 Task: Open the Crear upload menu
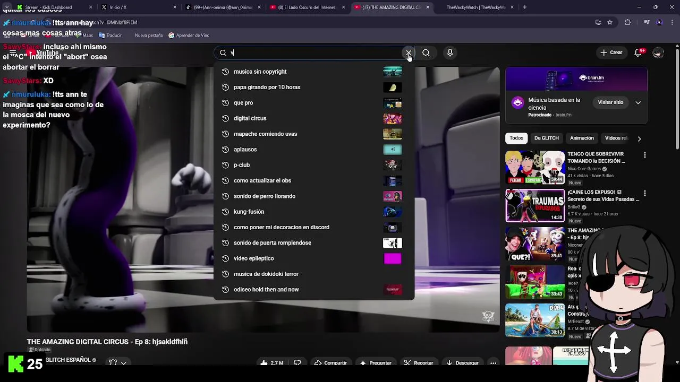611,53
